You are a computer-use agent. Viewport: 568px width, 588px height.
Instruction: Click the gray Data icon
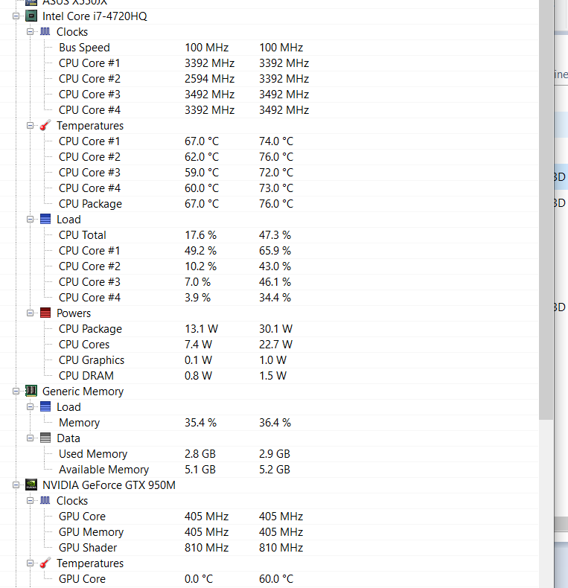point(45,438)
